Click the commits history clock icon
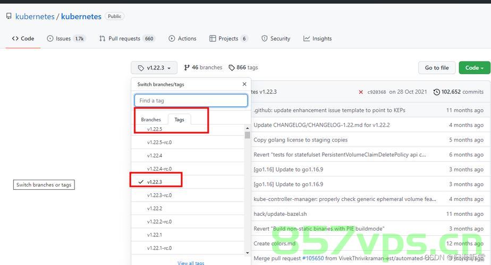Viewport: 491px width, 265px height. [436, 92]
